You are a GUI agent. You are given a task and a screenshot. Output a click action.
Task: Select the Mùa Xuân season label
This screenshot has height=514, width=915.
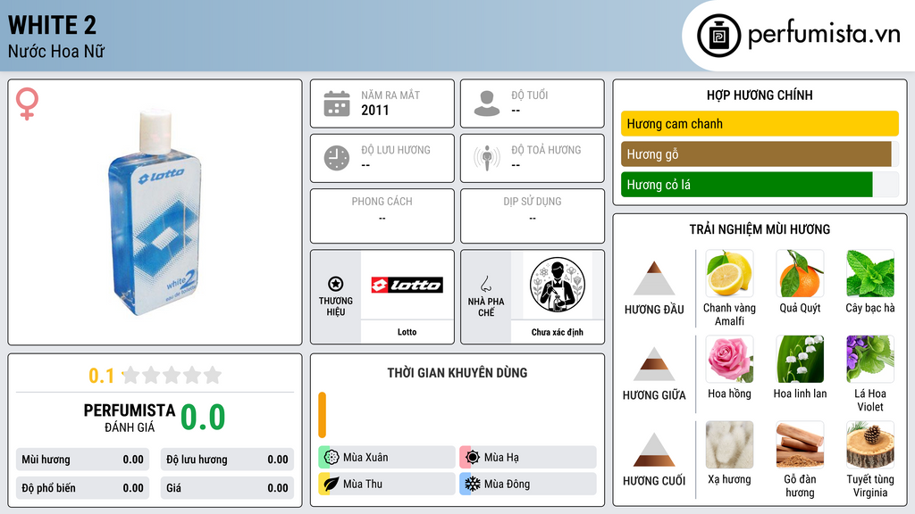click(x=365, y=458)
